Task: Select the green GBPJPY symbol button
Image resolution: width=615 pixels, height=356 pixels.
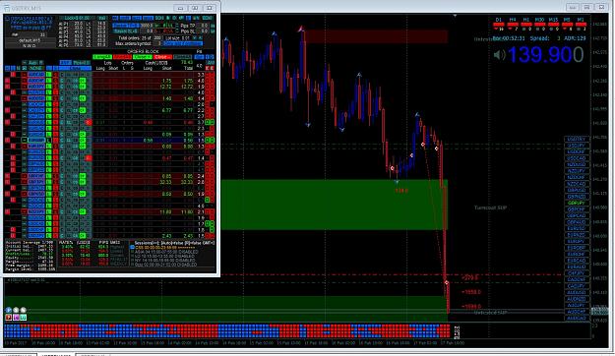Action: (577, 204)
